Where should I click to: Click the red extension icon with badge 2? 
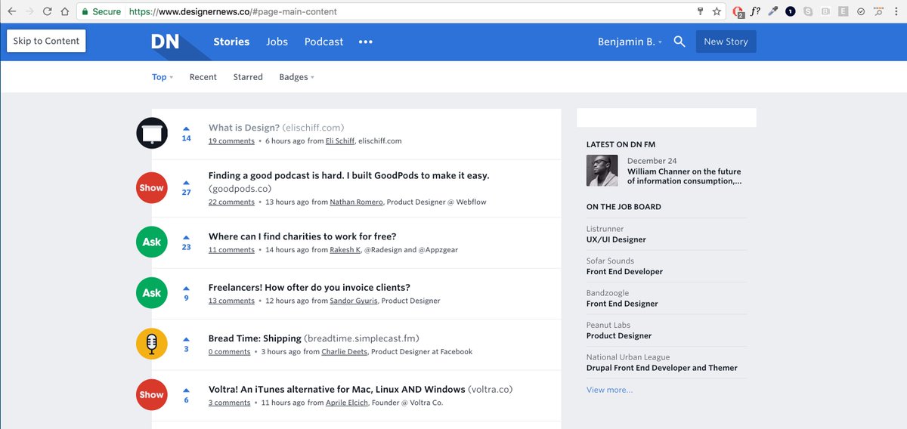(x=738, y=12)
